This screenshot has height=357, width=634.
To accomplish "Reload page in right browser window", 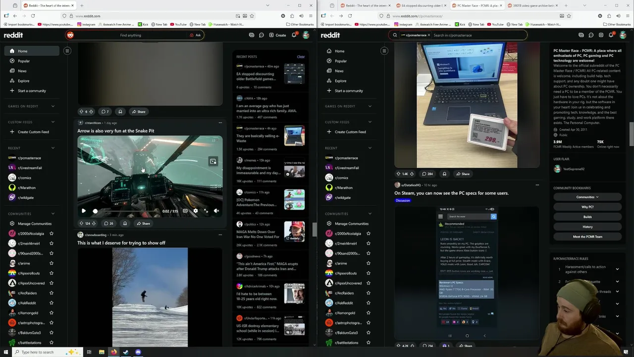I will (350, 16).
